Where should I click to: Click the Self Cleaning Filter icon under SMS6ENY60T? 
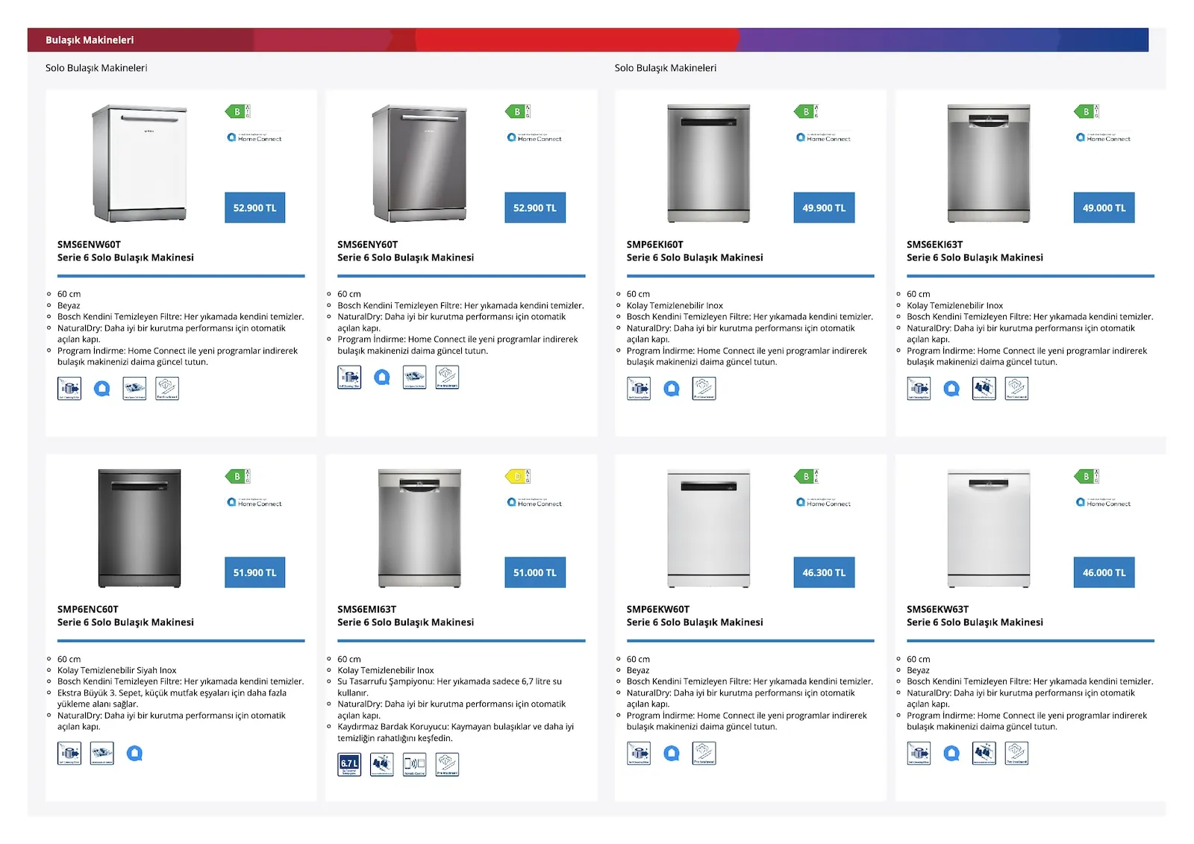point(349,377)
